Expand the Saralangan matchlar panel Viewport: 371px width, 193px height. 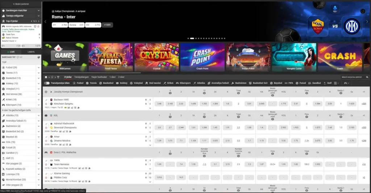[21, 10]
